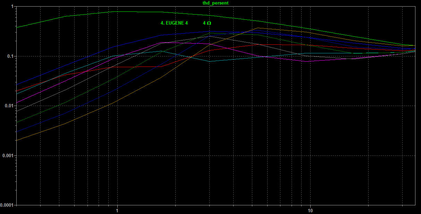Click the orange curve's left starting point

click(17, 140)
